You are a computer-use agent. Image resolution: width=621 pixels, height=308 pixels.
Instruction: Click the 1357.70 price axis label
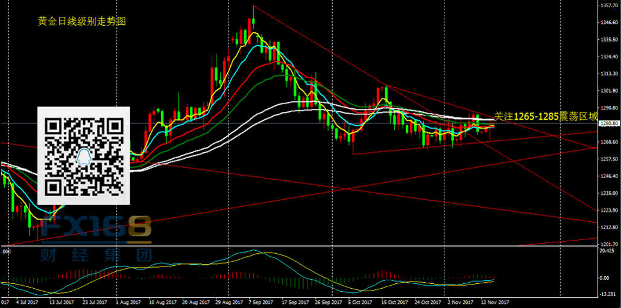click(610, 5)
